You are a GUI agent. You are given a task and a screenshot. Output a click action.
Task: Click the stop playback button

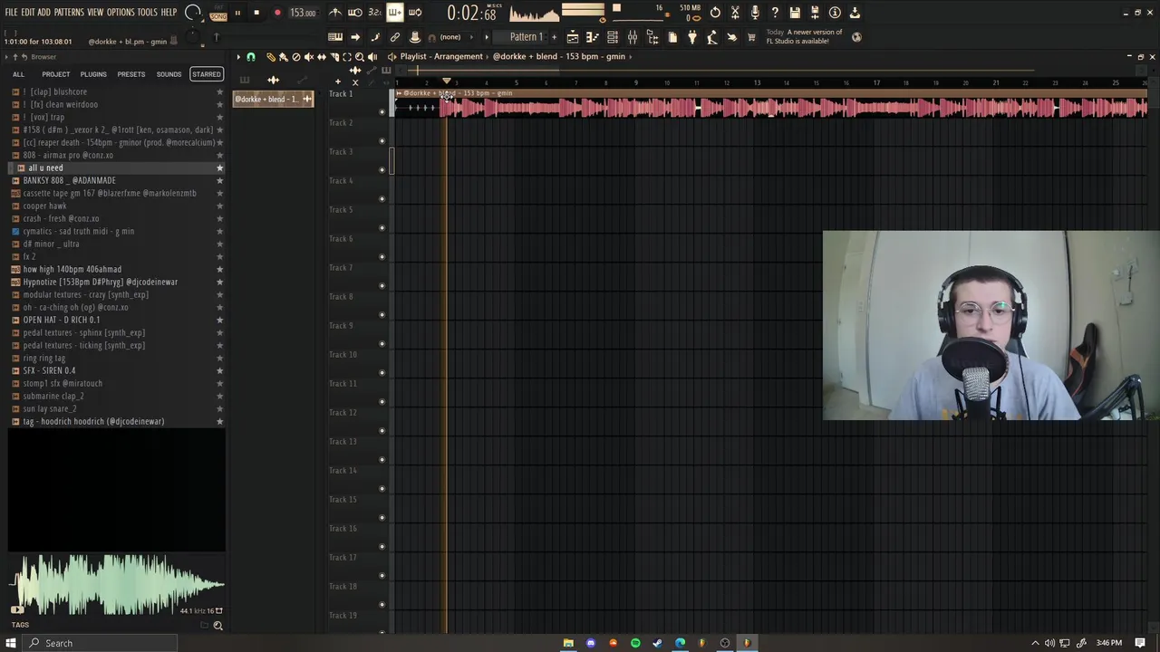click(x=256, y=13)
